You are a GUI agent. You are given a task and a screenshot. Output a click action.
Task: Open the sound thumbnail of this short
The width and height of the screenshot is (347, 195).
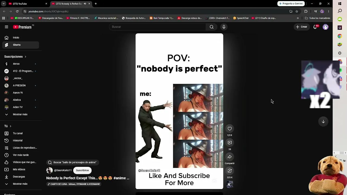click(230, 184)
